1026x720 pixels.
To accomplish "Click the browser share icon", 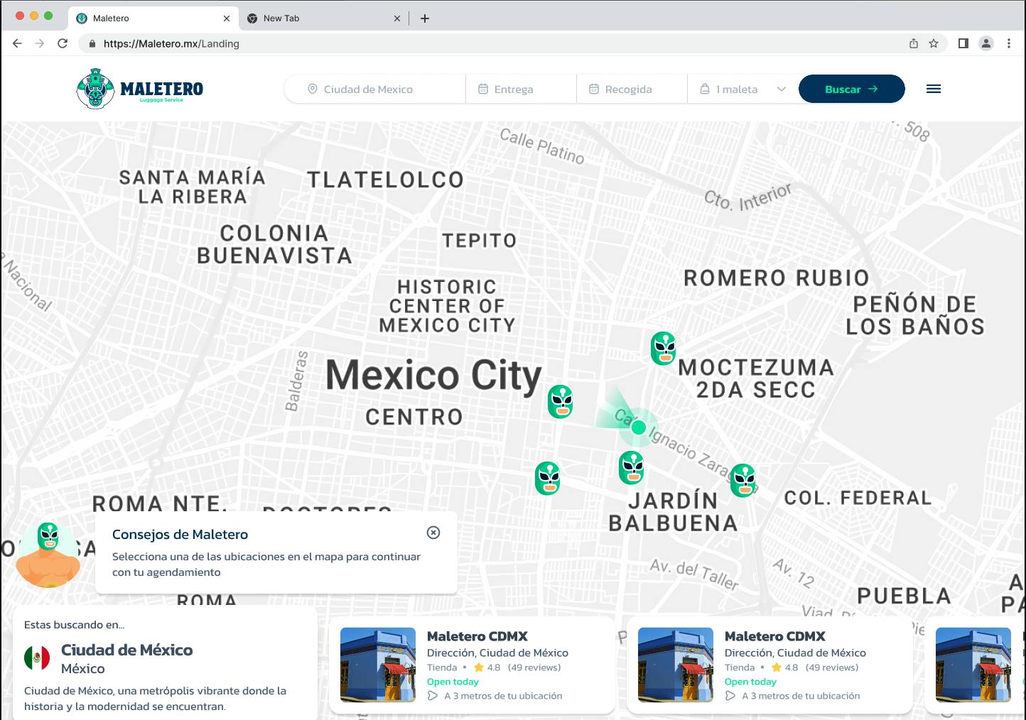I will [914, 43].
